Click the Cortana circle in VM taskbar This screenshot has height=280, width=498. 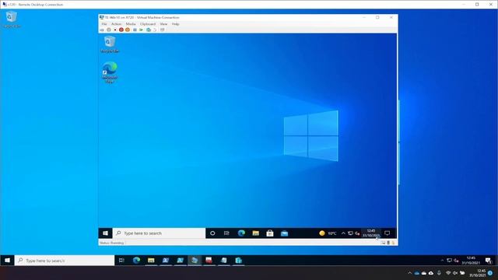coord(212,233)
